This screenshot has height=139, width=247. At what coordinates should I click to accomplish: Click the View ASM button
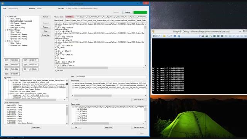click(x=108, y=127)
